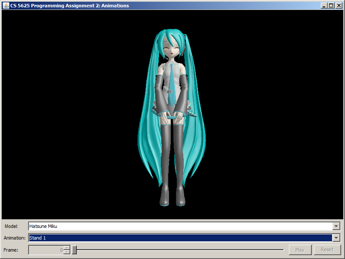Click the Animation label
Viewport: 345px width, 259px height.
coord(15,238)
